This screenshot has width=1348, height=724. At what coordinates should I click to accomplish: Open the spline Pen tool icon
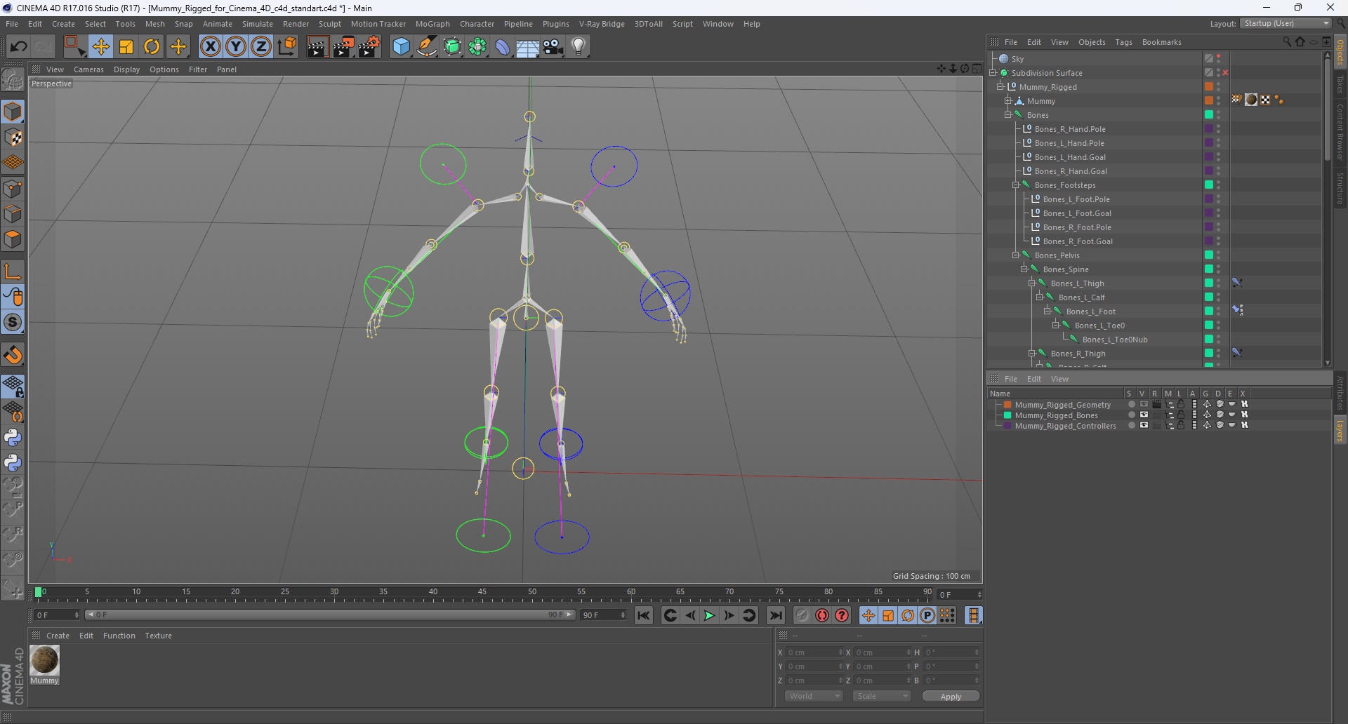coord(427,47)
